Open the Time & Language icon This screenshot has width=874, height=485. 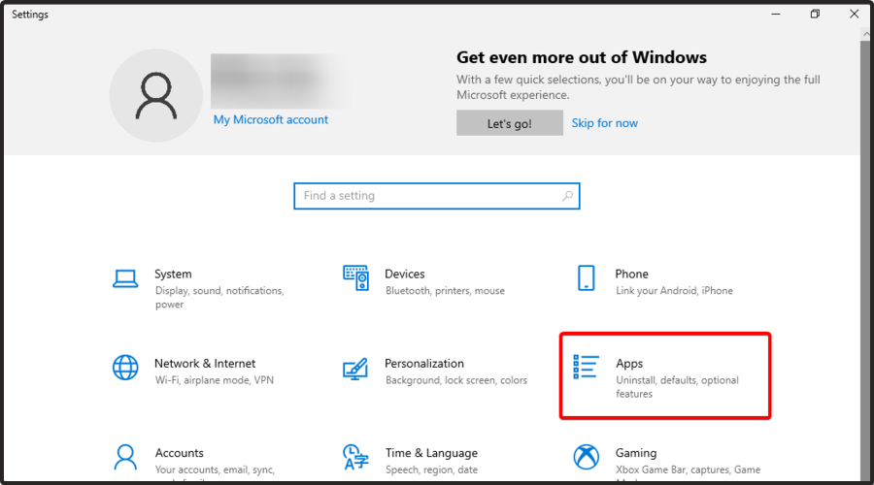(x=355, y=457)
